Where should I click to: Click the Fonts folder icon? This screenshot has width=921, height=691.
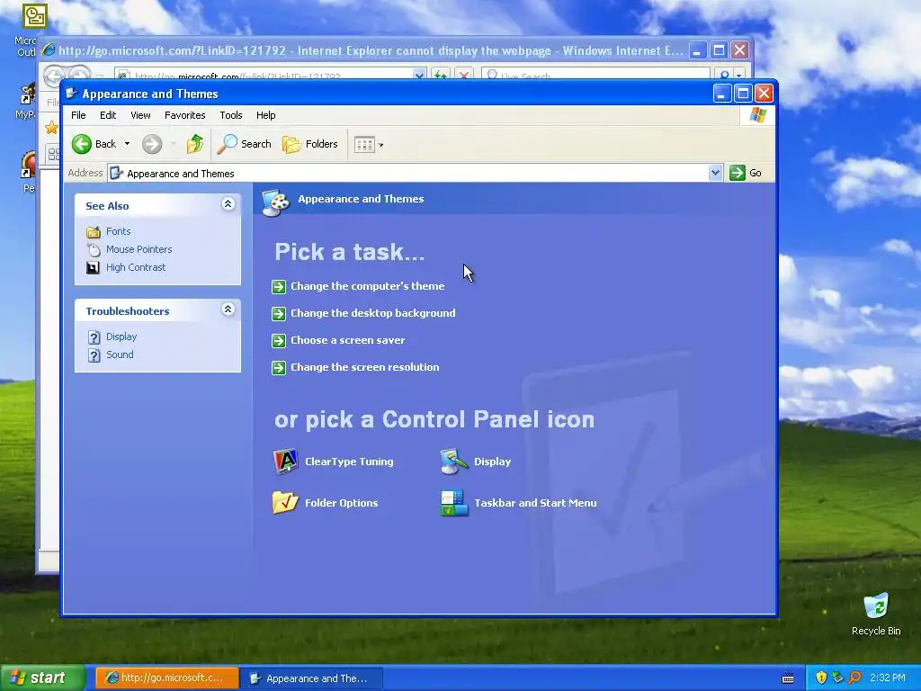pos(94,231)
